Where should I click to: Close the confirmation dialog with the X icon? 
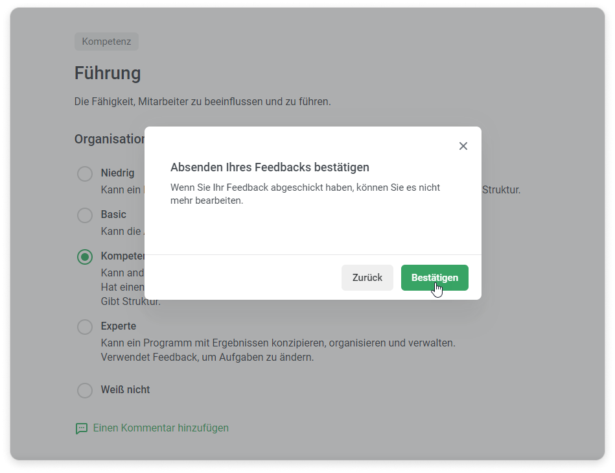(x=463, y=146)
